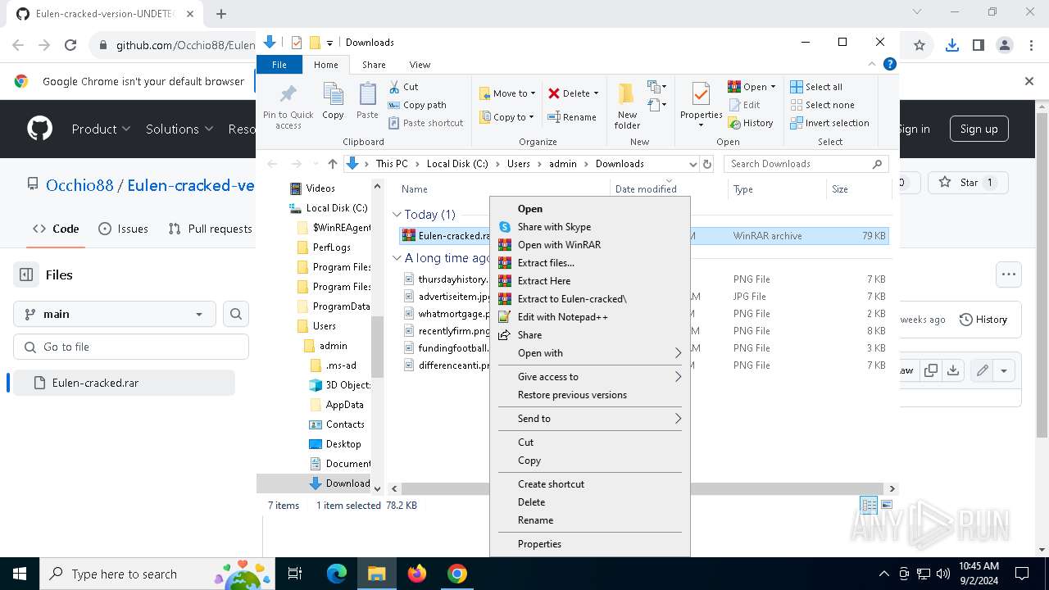Switch to large icons view button
Image resolution: width=1049 pixels, height=590 pixels.
(887, 506)
